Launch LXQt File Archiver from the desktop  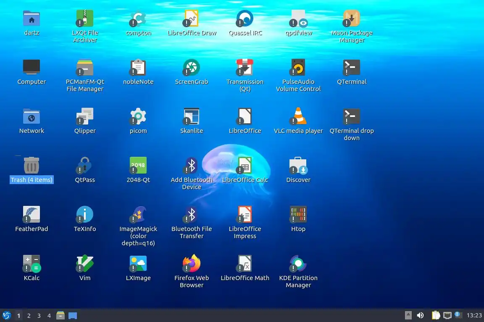[85, 18]
